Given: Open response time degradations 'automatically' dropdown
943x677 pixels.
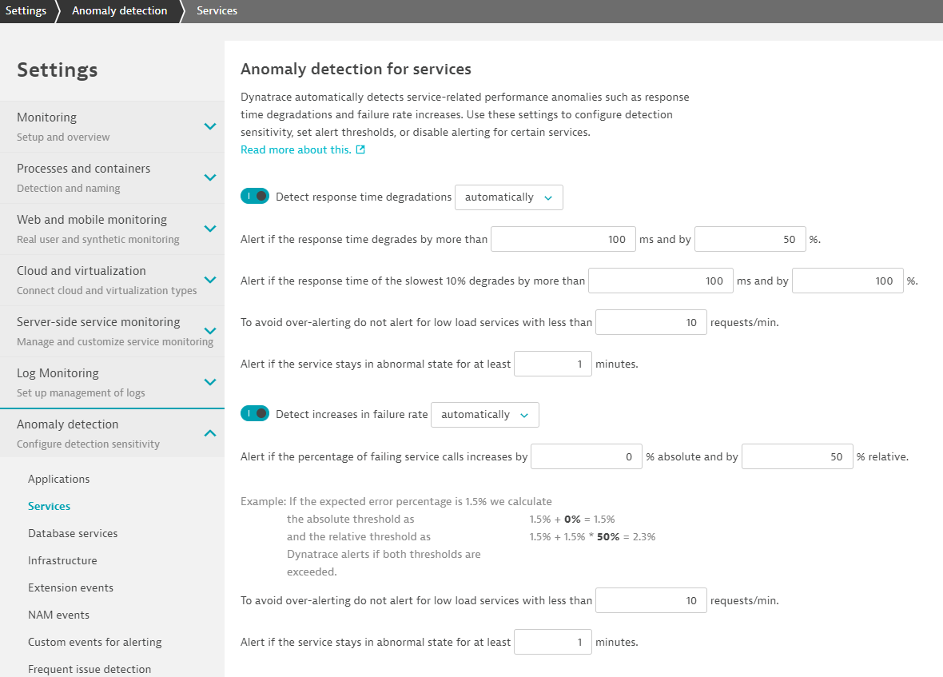Looking at the screenshot, I should [x=508, y=197].
